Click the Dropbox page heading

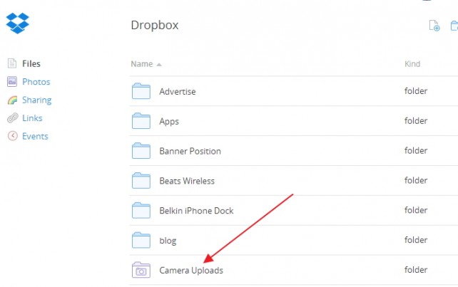coord(154,26)
